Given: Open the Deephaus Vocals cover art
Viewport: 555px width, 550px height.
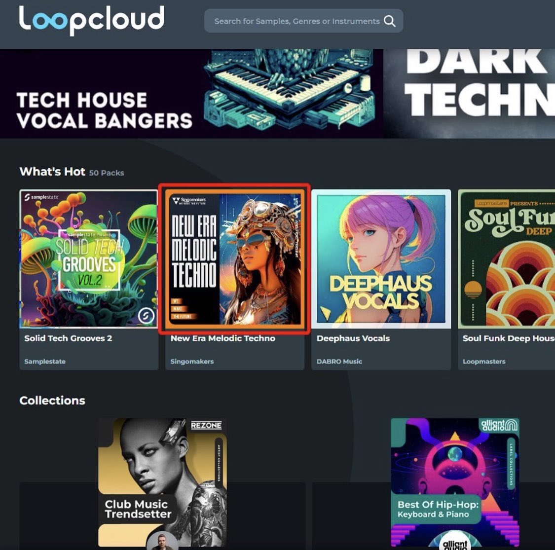Looking at the screenshot, I should coord(381,258).
